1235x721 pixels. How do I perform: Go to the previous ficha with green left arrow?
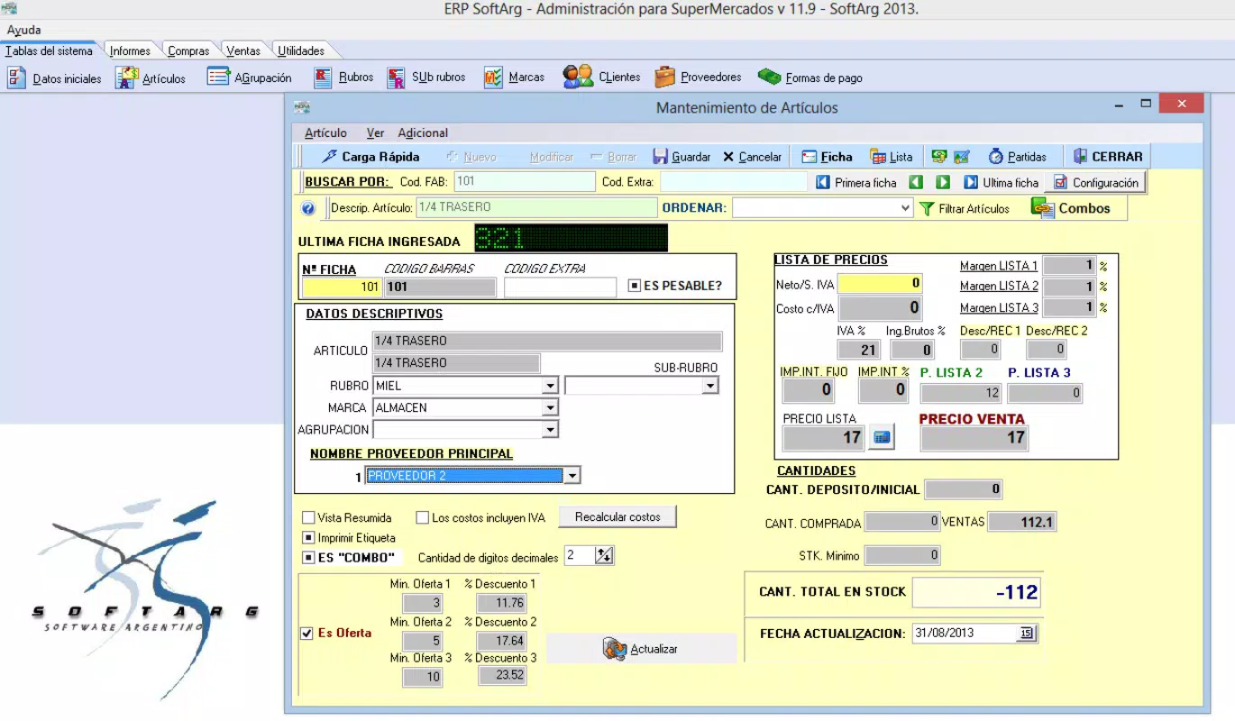916,183
